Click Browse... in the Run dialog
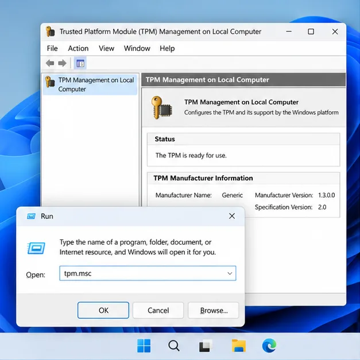This screenshot has width=360, height=360. click(214, 310)
